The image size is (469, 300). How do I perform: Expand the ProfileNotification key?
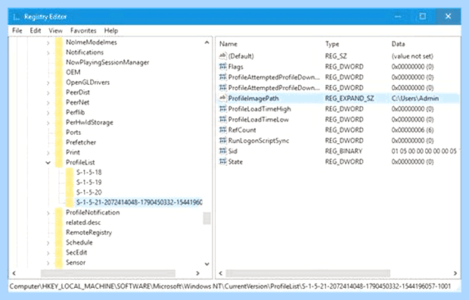[48, 213]
